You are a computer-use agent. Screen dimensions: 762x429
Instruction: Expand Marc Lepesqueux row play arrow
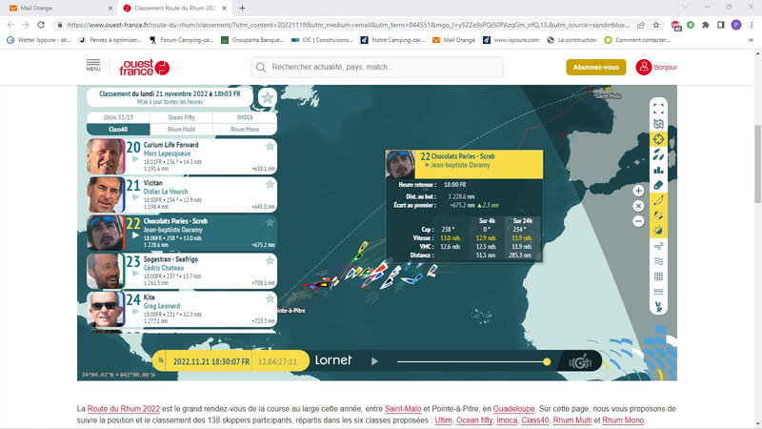135,159
